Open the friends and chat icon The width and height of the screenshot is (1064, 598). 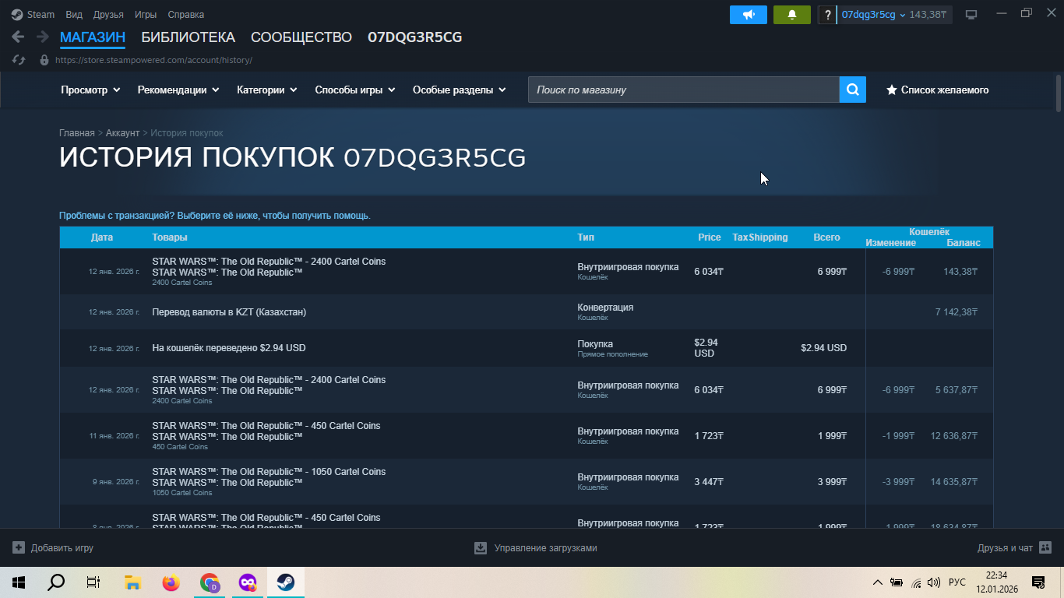point(1045,548)
